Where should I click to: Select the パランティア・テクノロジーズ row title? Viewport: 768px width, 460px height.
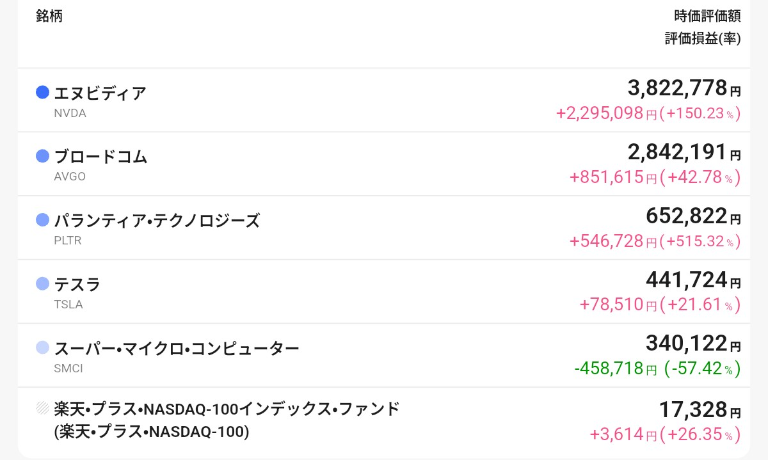pos(157,221)
